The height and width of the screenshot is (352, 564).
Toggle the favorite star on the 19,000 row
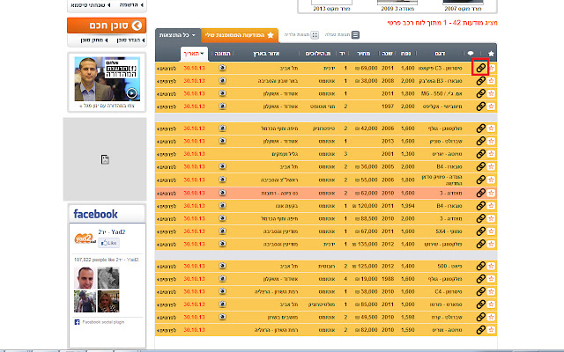tap(492, 279)
